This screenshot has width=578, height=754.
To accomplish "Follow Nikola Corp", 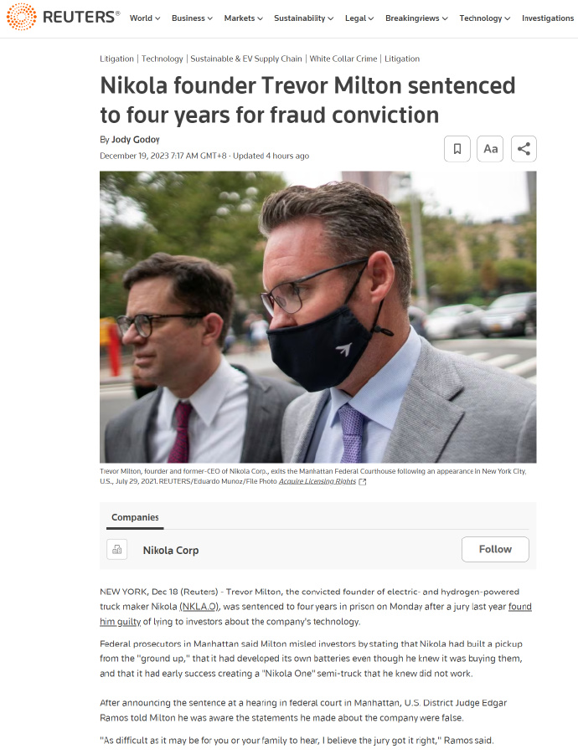I will coord(495,549).
